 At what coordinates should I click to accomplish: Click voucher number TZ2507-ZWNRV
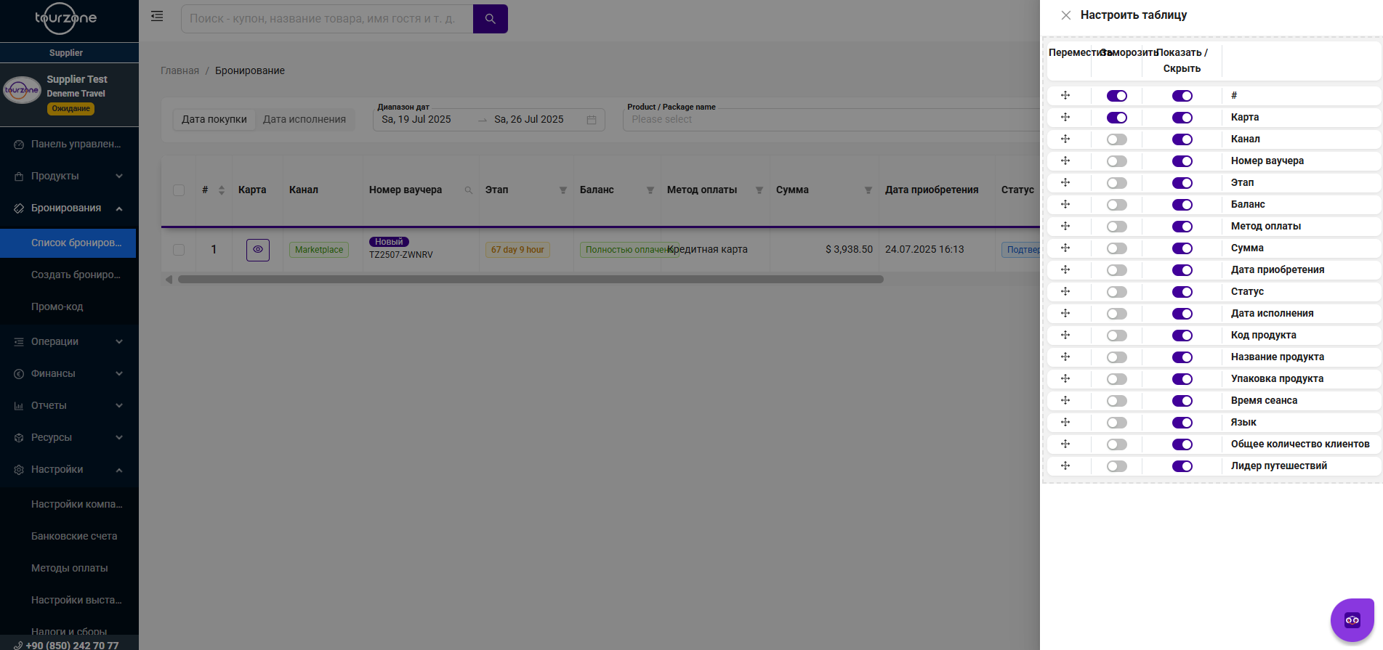coord(401,255)
